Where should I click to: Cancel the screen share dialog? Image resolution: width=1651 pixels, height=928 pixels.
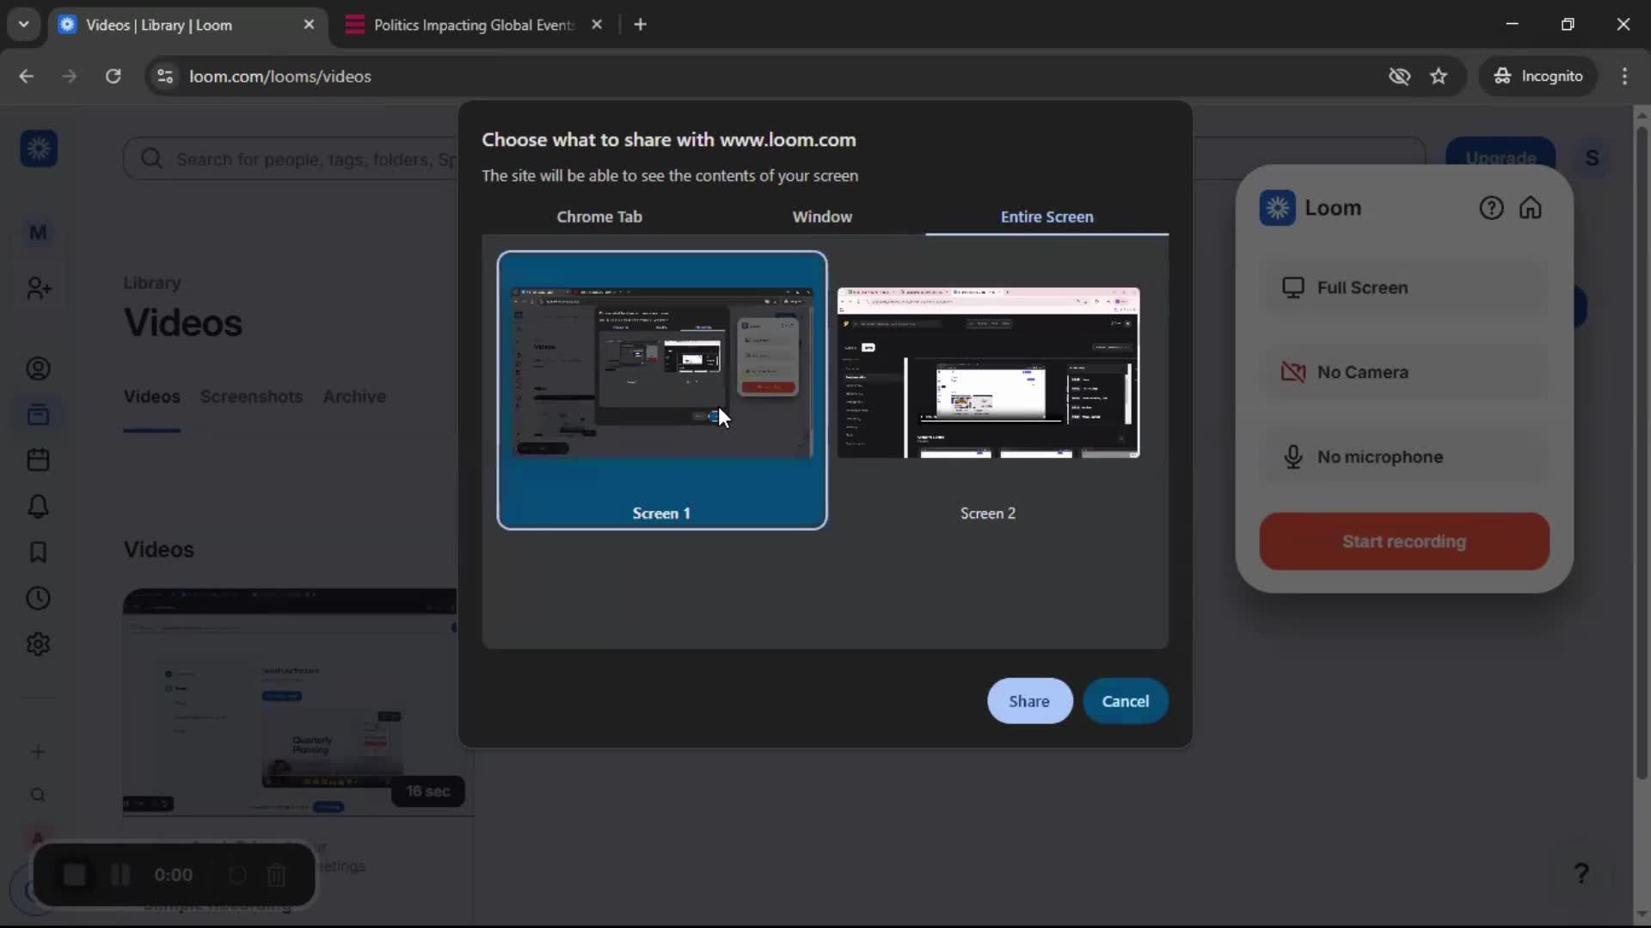[x=1126, y=700]
